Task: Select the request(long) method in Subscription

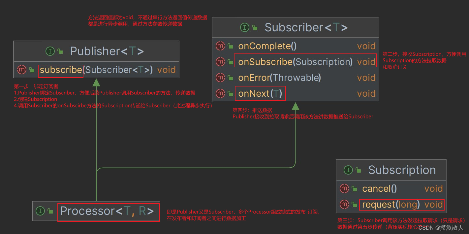Action: tap(391, 205)
